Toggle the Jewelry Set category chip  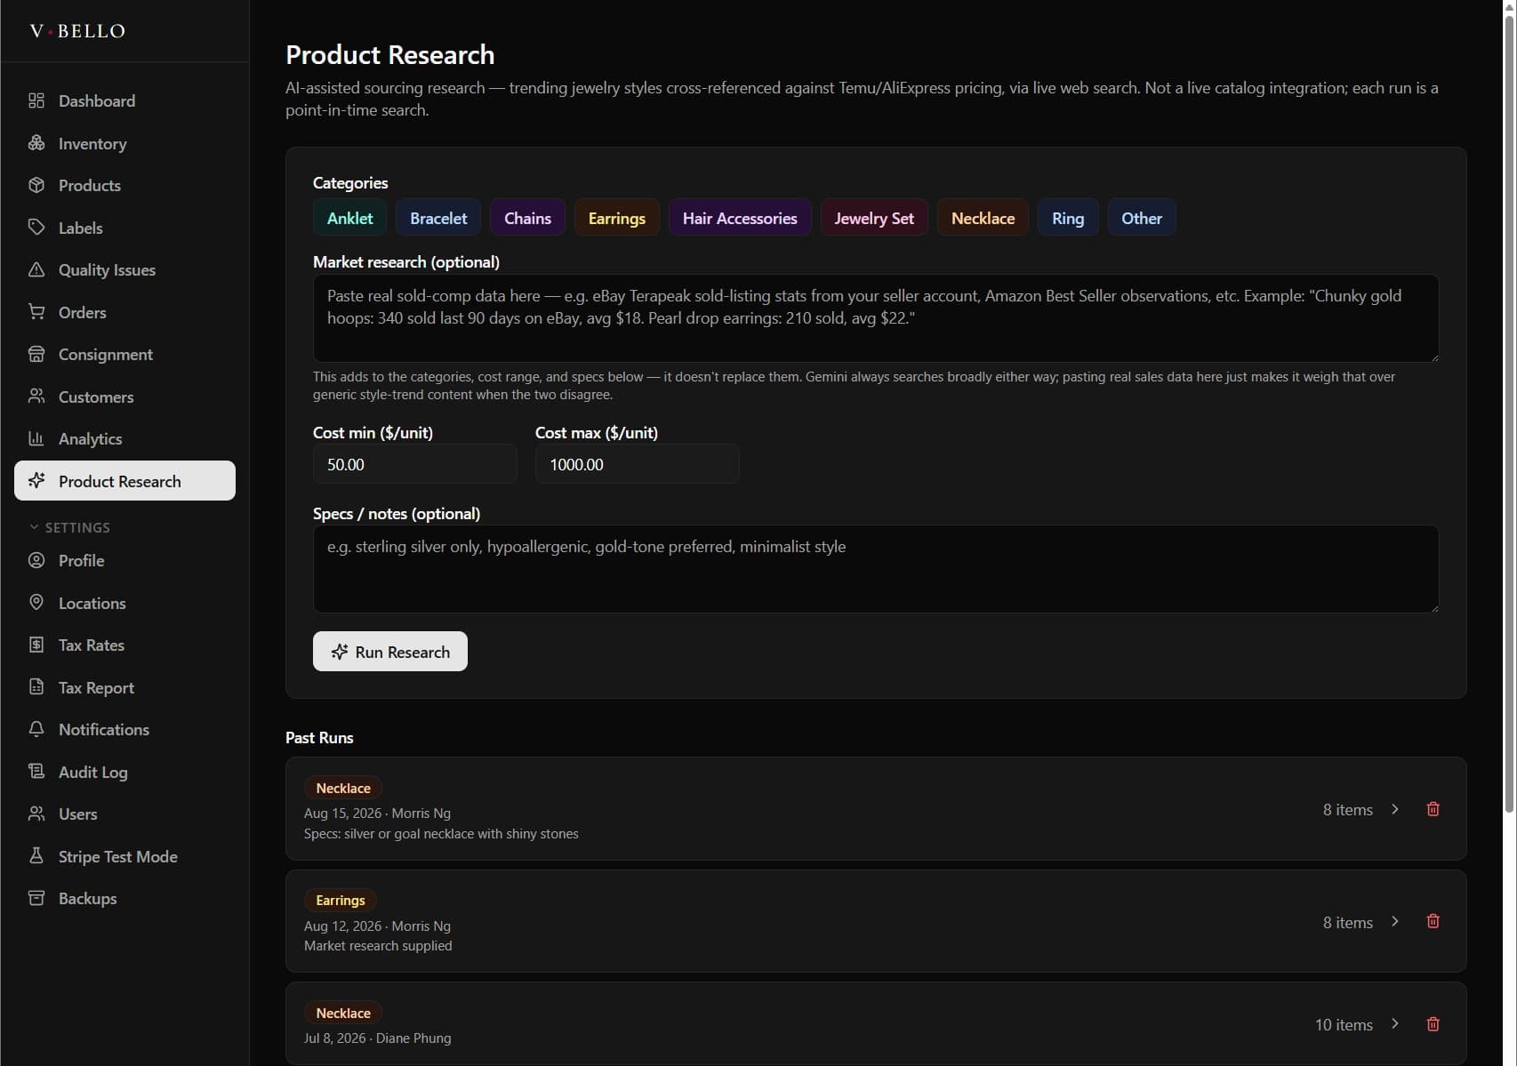(x=874, y=218)
